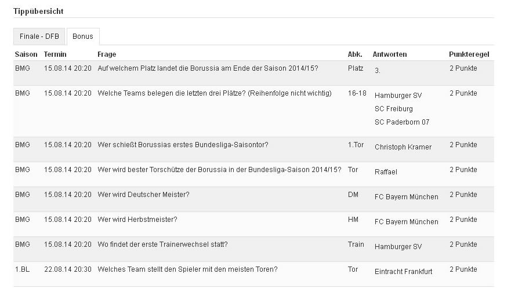Click the Tippübersicht heading

click(38, 11)
